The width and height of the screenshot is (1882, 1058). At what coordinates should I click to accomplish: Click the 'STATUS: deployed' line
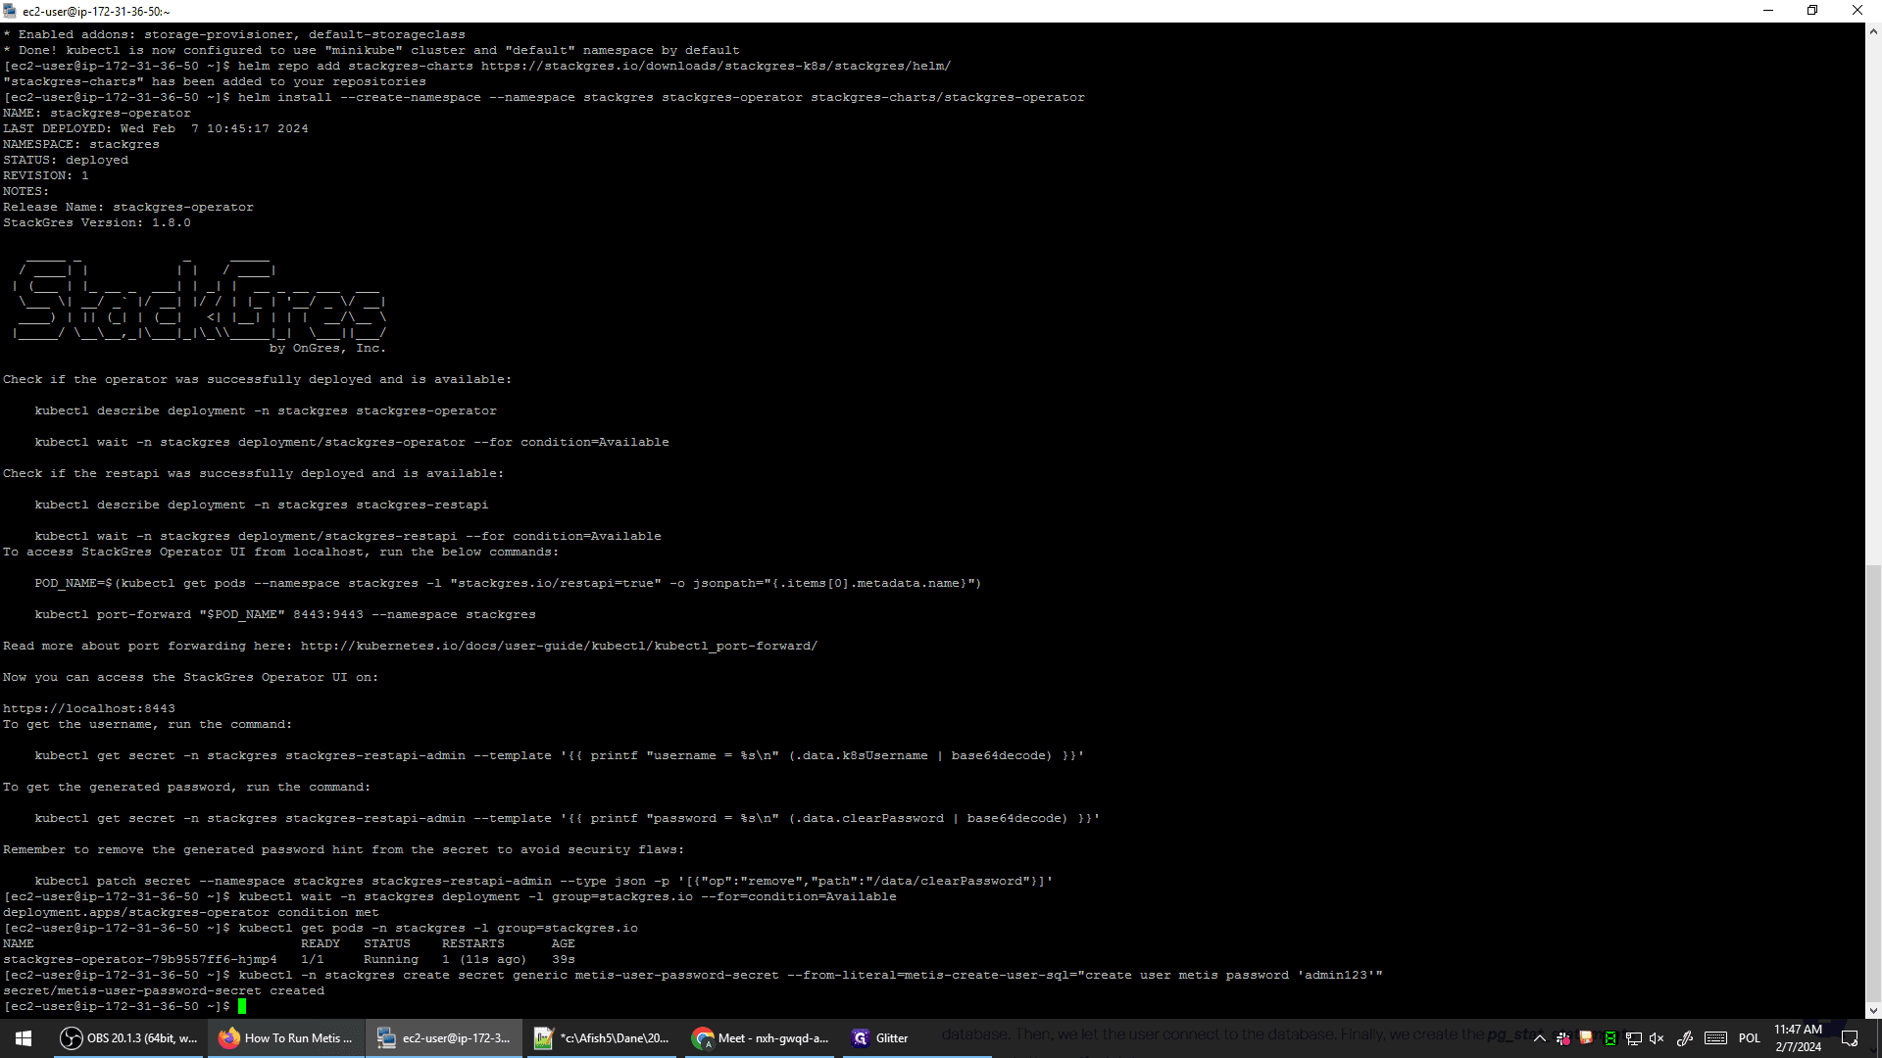click(x=66, y=161)
